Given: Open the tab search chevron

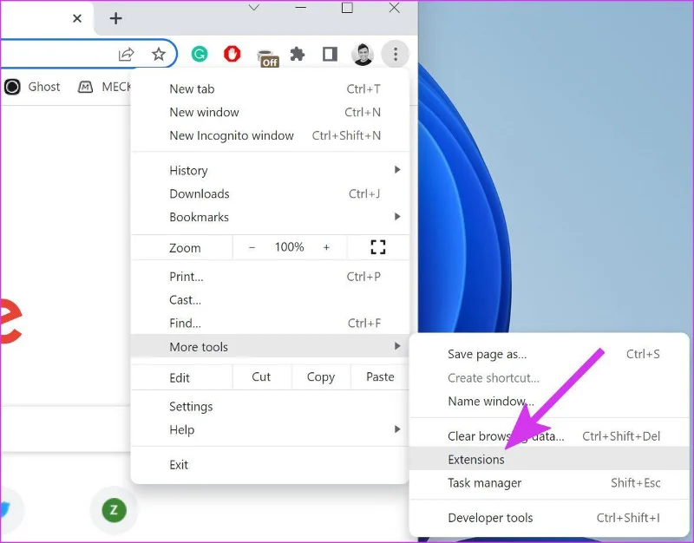Looking at the screenshot, I should pos(254,8).
